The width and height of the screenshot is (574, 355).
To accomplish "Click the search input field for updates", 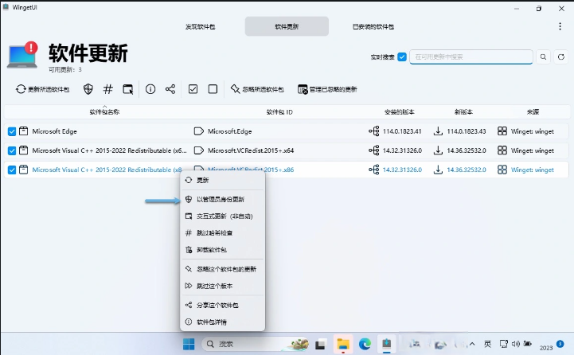I will tap(471, 57).
